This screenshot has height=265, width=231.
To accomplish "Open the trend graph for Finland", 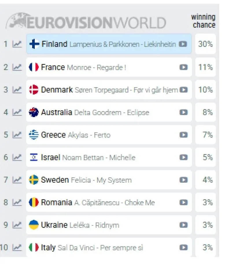I will (17, 44).
